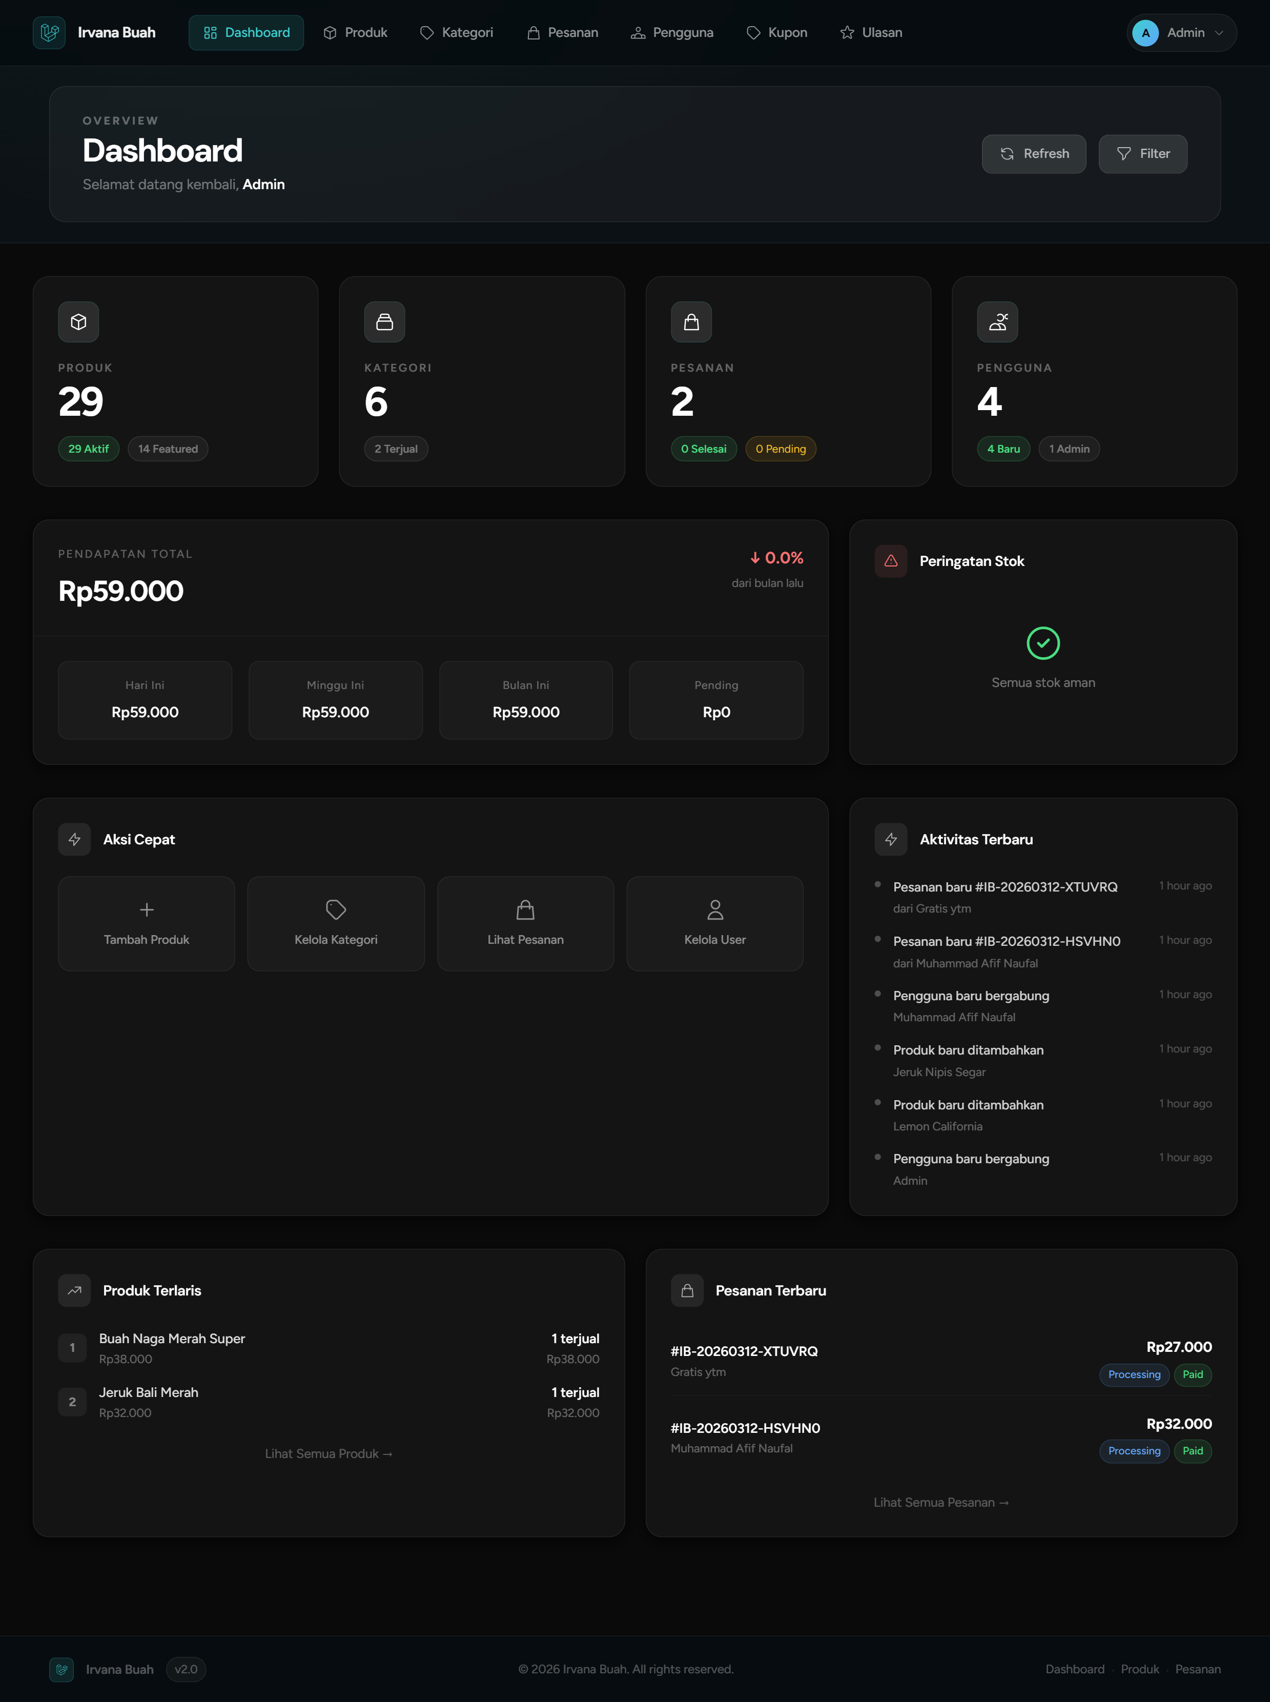Click the footer Irvana Buah logo icon
This screenshot has width=1270, height=1702.
62,1669
